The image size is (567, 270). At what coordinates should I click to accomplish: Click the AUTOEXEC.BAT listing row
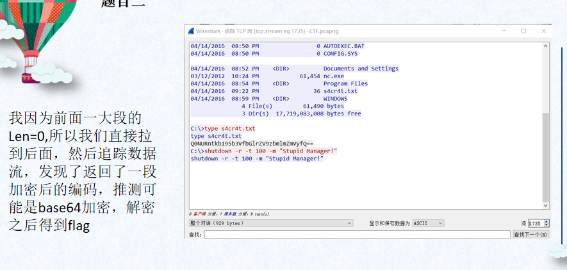point(277,46)
